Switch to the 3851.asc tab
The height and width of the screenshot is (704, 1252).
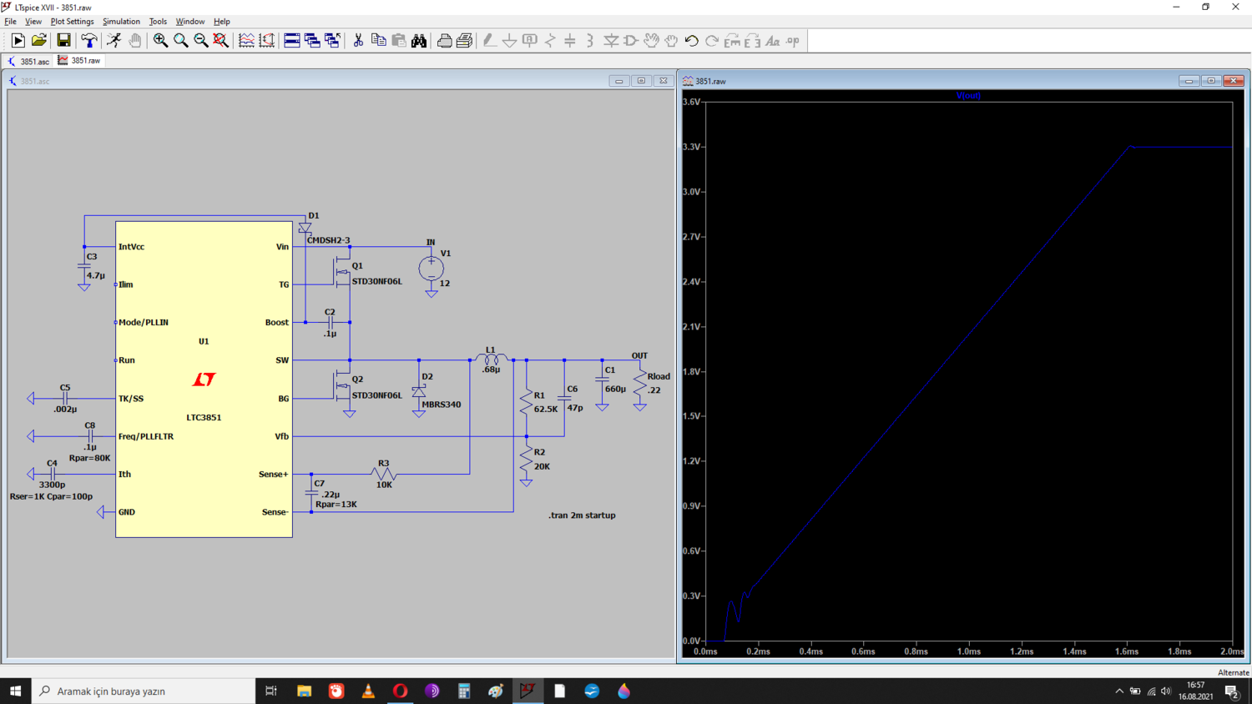(28, 61)
